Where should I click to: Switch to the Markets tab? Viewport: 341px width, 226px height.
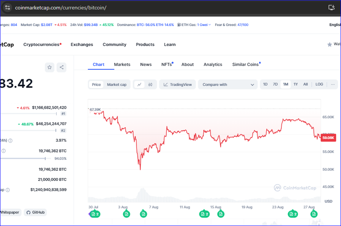(x=122, y=64)
